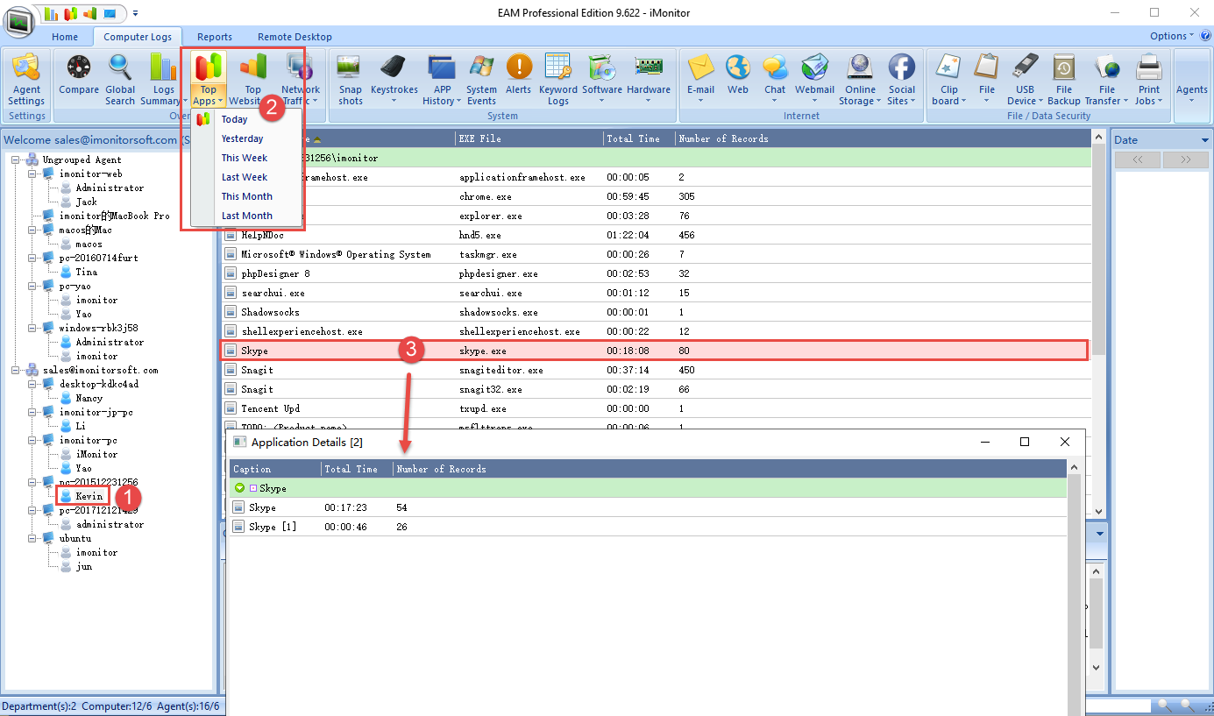This screenshot has height=716, width=1214.
Task: Open USB Device logs
Action: (x=1026, y=79)
